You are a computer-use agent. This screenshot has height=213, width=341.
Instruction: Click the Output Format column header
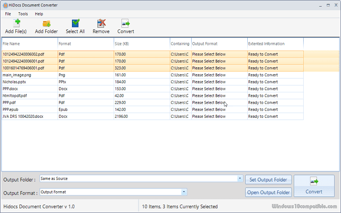pos(218,44)
